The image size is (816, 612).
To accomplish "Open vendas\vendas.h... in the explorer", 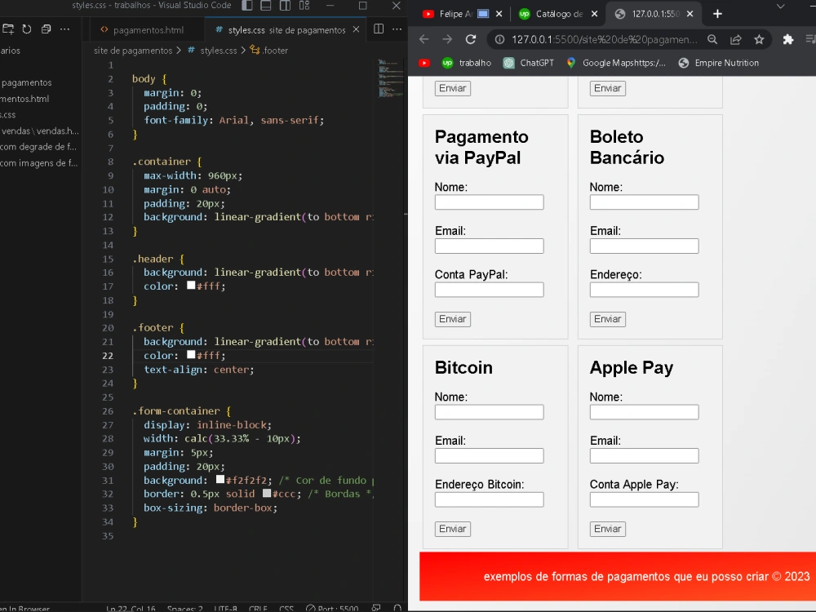I will click(40, 131).
